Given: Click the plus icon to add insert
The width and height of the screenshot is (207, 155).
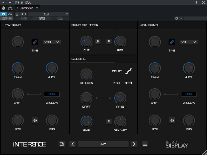Looking at the screenshot, I should pyautogui.click(x=10, y=3).
